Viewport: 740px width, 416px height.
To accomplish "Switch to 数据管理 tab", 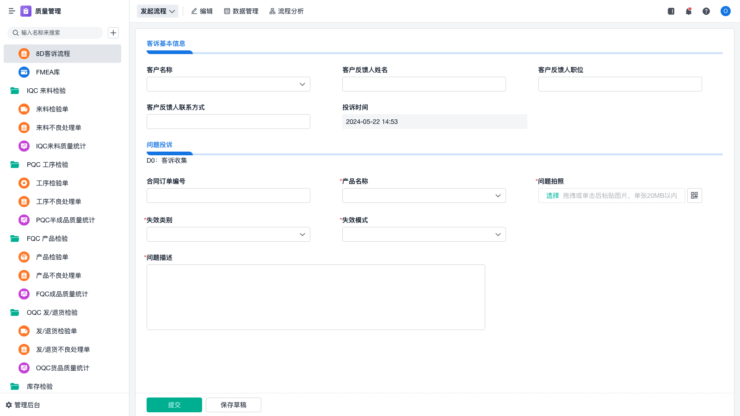I will (x=241, y=11).
